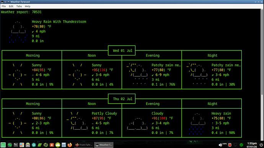Image resolution: width=264 pixels, height=148 pixels.
Task: Click the '0.1 in | 76%' precipitation value
Action: pos(163,85)
